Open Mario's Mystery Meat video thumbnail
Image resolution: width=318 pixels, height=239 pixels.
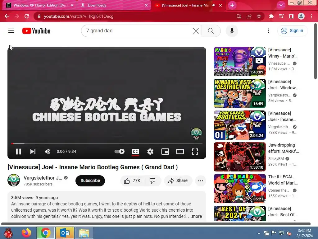pos(239,62)
